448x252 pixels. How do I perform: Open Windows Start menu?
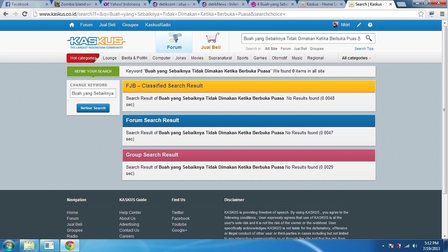[x=8, y=246]
